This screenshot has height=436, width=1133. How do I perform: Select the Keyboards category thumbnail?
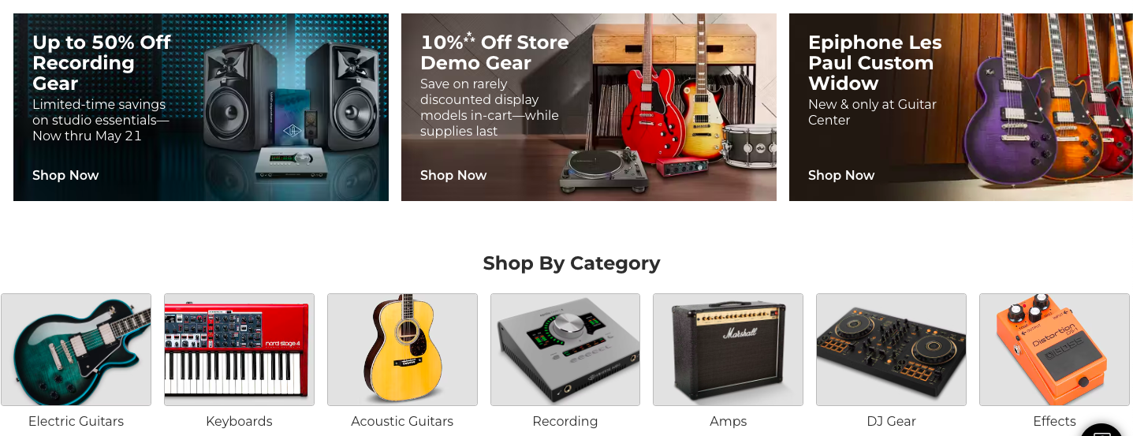pos(239,349)
